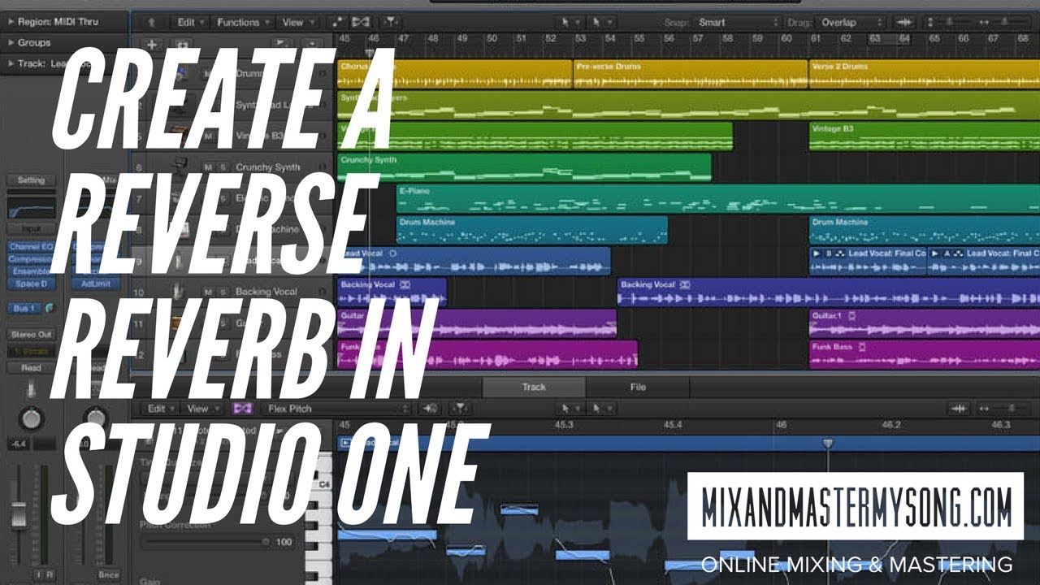The width and height of the screenshot is (1040, 585).
Task: Click the Pitch Correction slider handle
Action: tap(266, 541)
